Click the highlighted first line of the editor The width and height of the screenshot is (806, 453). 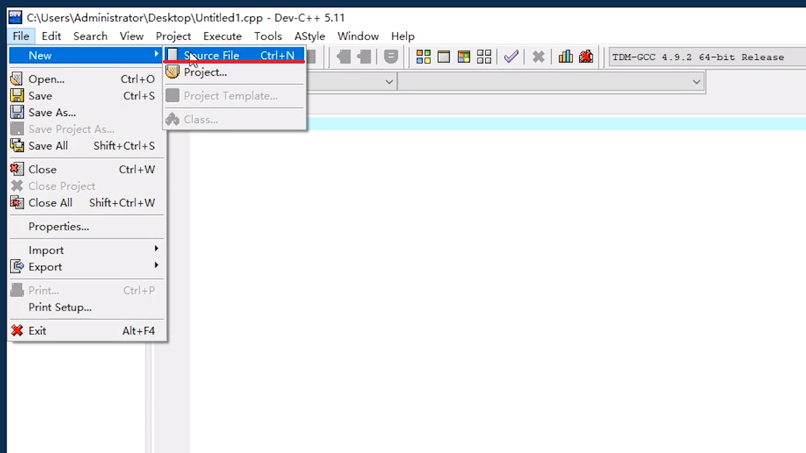coord(556,124)
